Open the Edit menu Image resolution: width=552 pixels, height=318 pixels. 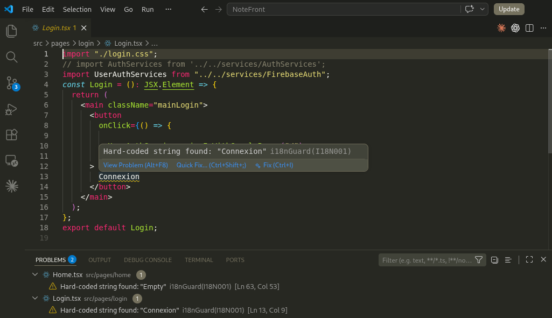click(x=48, y=10)
